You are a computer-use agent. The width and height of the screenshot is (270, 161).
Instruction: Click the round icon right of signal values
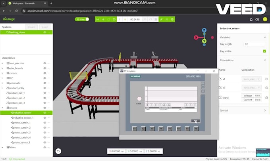(266, 97)
